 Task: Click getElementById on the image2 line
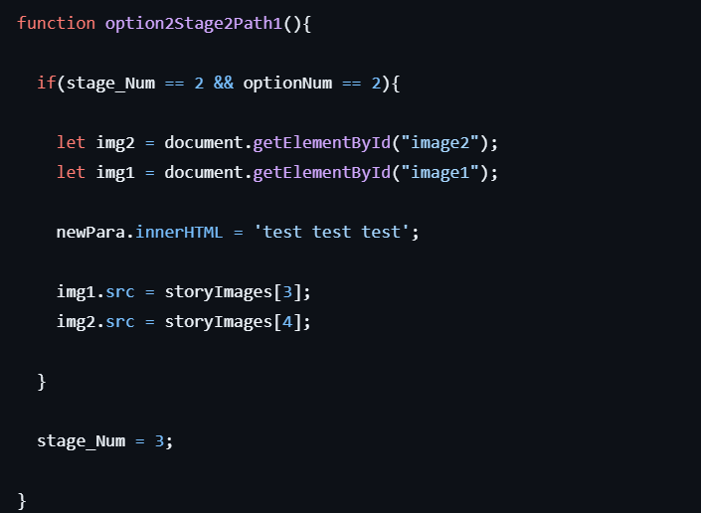321,142
